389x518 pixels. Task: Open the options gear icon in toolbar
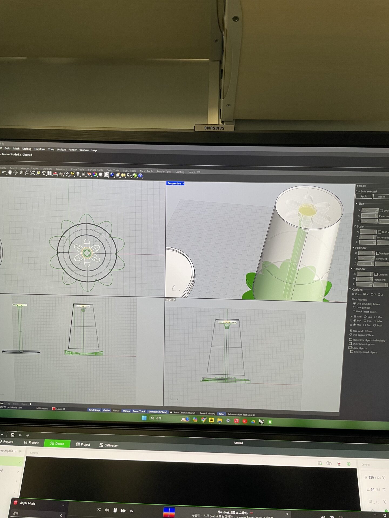tap(123, 175)
